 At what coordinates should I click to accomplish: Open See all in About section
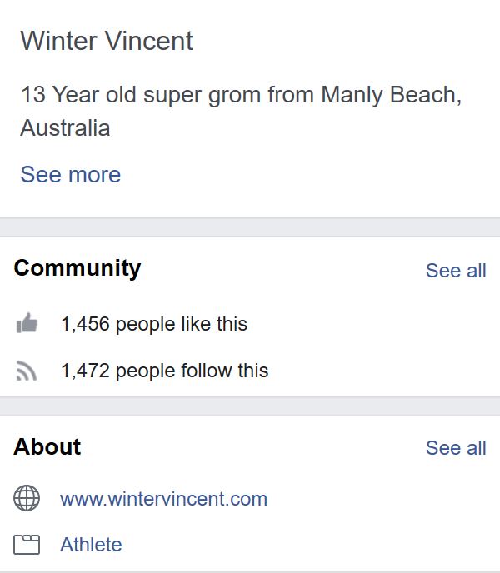pyautogui.click(x=456, y=448)
